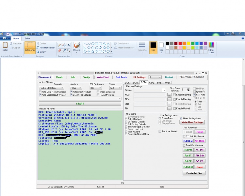Click the Colar paste icon
Image resolution: width=245 pixels, height=196 pixels.
point(5,45)
